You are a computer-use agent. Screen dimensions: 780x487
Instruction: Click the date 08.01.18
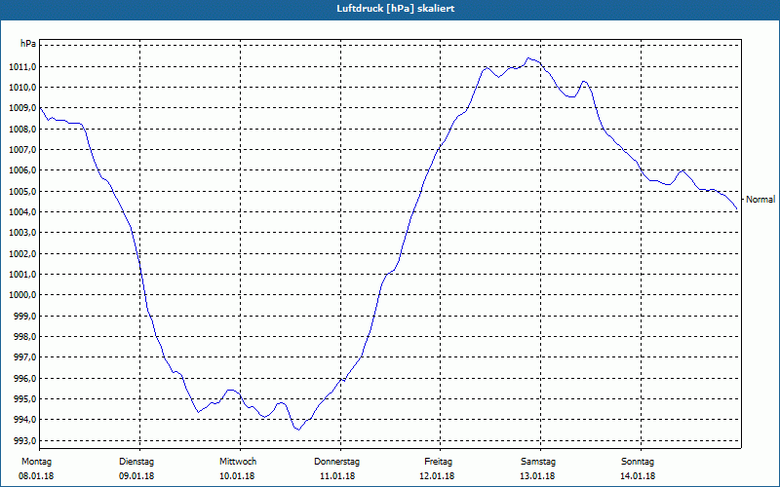point(36,476)
